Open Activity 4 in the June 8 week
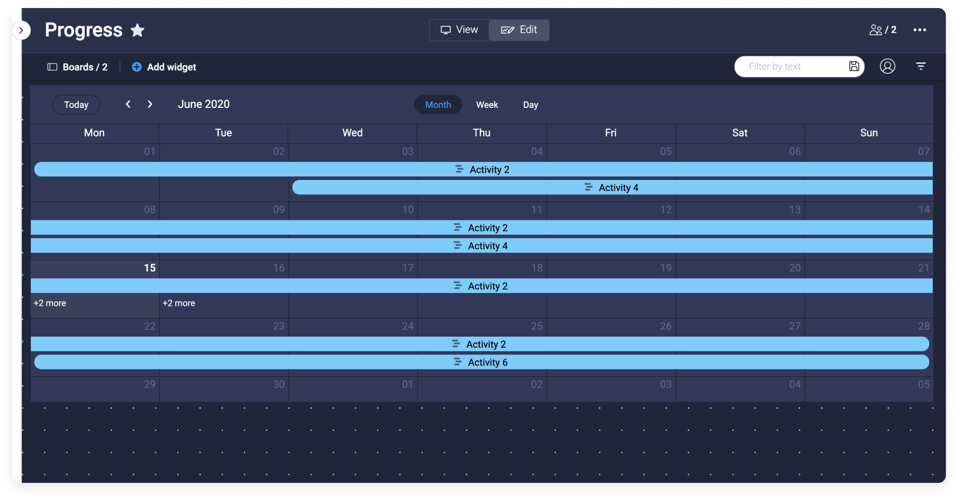The height and width of the screenshot is (499, 958). pyautogui.click(x=482, y=246)
